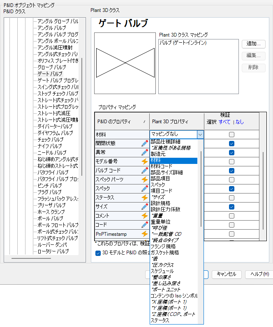Viewport: 273px width, 327px height.
Task: Click the property mapping table scrollbar
Action: pos(263,191)
